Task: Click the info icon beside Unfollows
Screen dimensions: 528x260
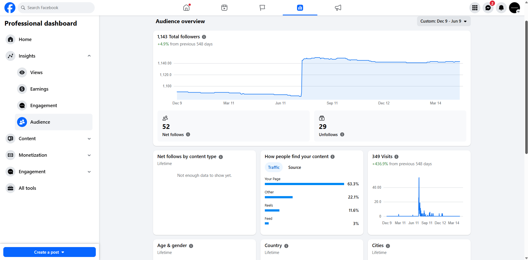Action: click(342, 134)
